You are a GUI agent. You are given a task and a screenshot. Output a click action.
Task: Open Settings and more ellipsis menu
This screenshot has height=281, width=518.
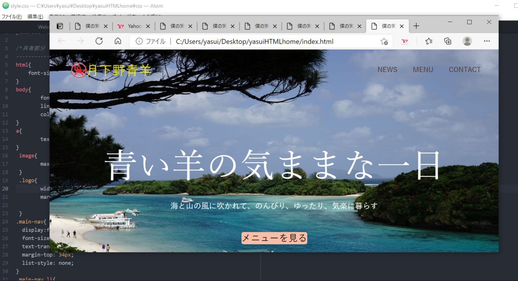click(487, 41)
